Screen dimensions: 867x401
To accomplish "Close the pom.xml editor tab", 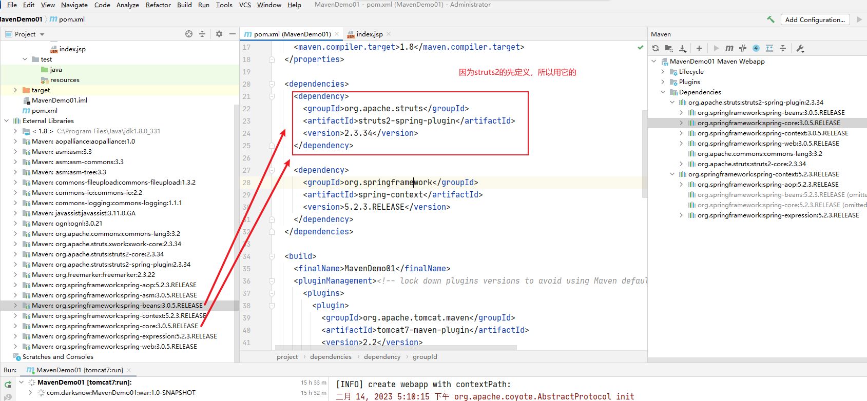I will point(337,34).
